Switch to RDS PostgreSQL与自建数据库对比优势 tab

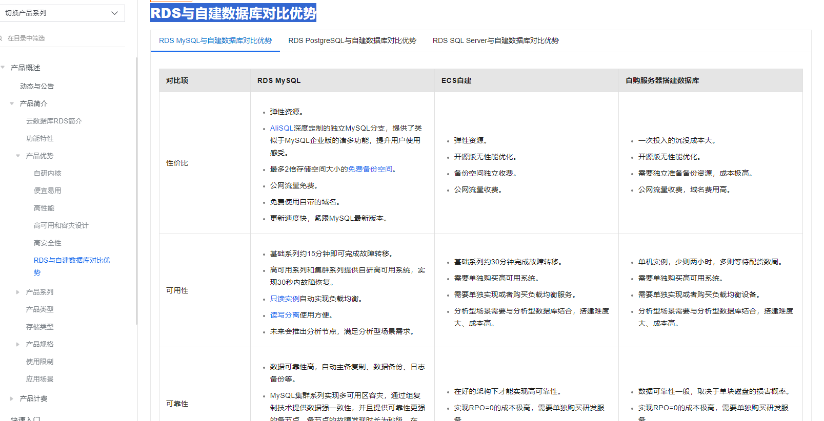pyautogui.click(x=352, y=40)
